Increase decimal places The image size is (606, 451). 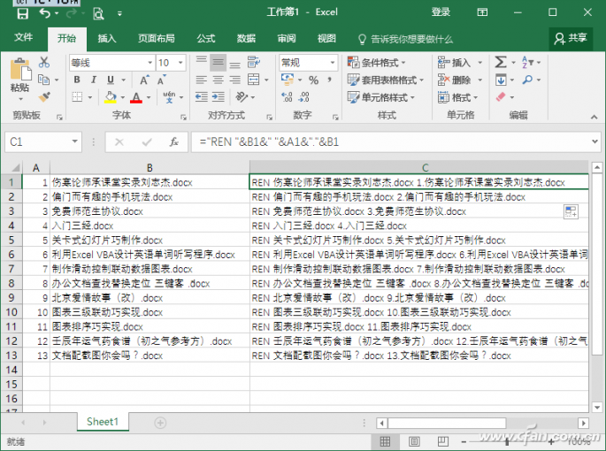[287, 96]
